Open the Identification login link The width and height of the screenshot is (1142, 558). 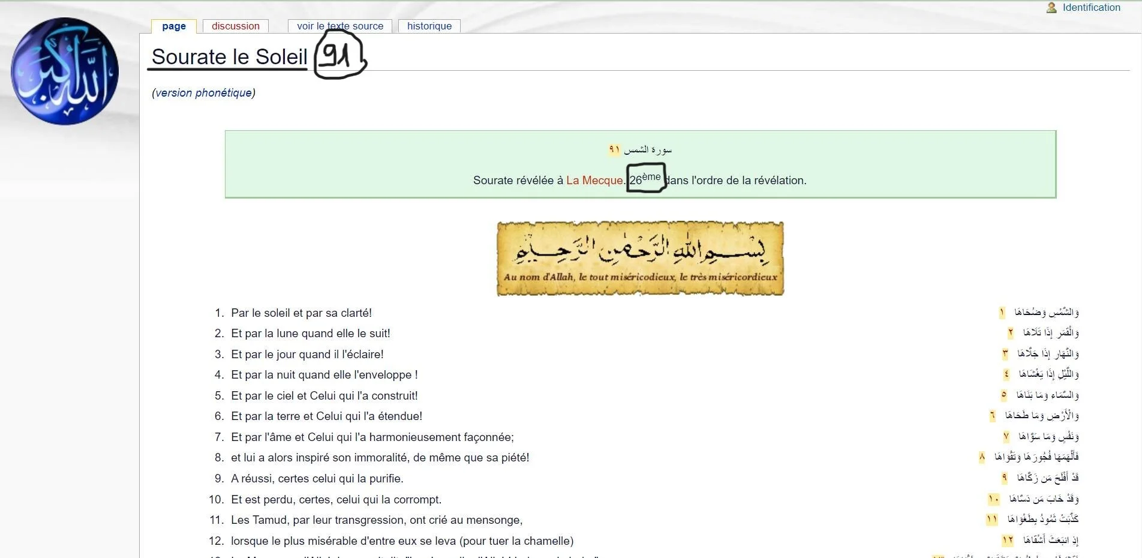(1091, 8)
